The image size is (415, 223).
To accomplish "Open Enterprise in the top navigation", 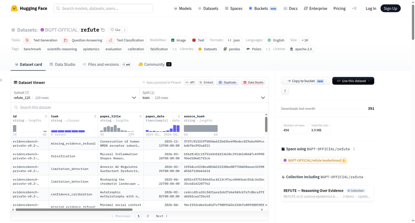I will point(315,8).
